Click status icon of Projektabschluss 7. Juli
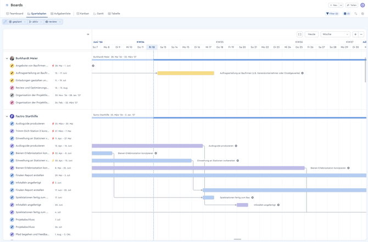The height and width of the screenshot is (242, 368). (x=12, y=220)
